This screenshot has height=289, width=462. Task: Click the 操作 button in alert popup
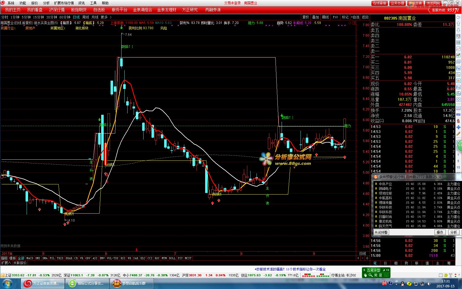[x=440, y=232]
